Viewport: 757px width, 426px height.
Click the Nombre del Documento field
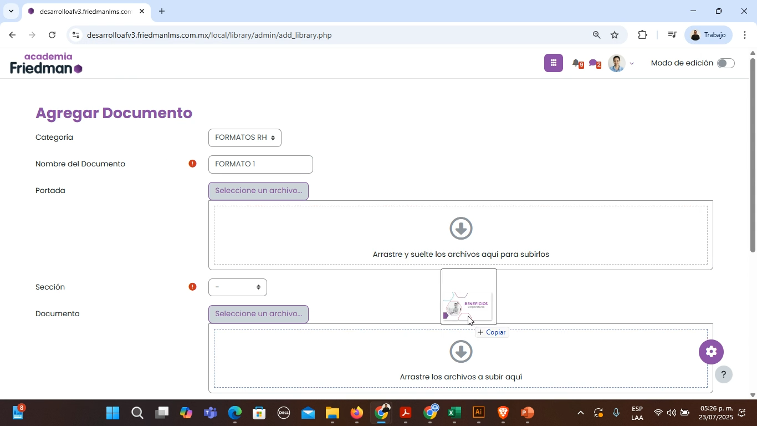pyautogui.click(x=260, y=164)
